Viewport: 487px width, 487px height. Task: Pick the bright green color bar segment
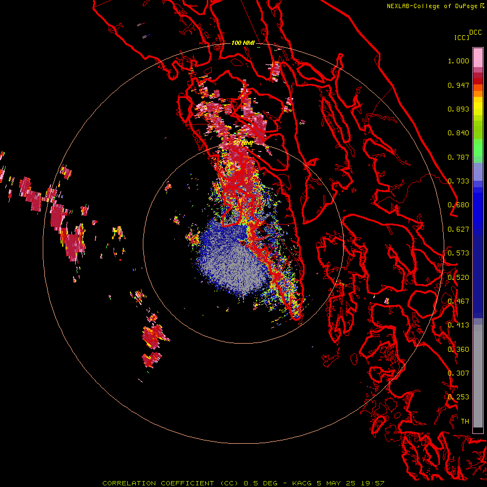(478, 148)
